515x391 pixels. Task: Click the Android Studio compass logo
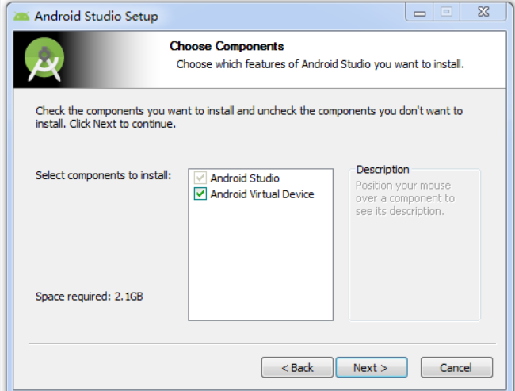(44, 59)
